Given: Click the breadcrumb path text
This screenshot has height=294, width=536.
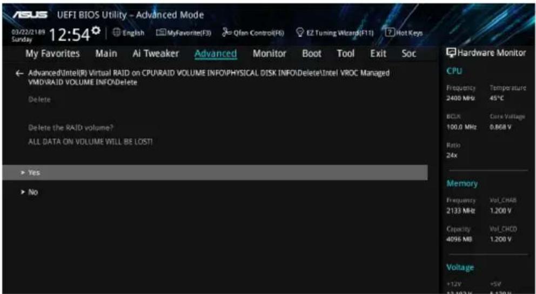Looking at the screenshot, I should click(209, 78).
